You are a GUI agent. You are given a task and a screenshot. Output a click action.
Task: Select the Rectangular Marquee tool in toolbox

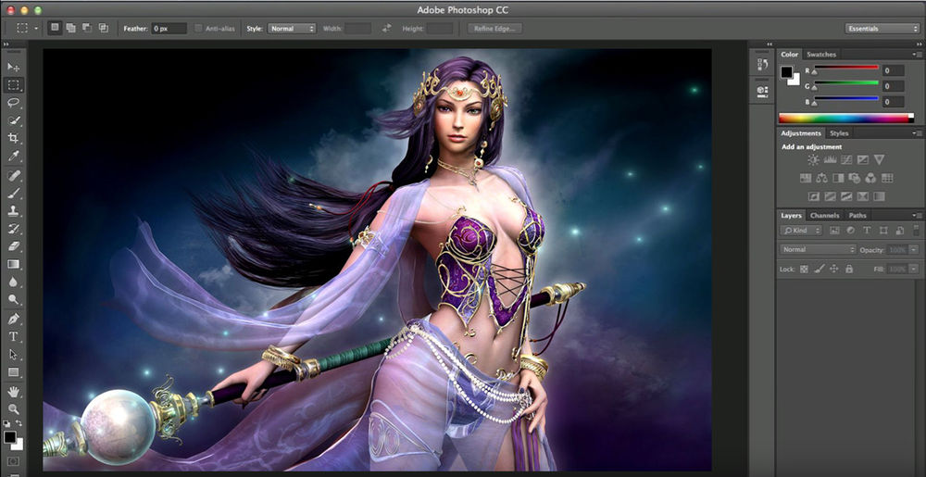pyautogui.click(x=13, y=85)
